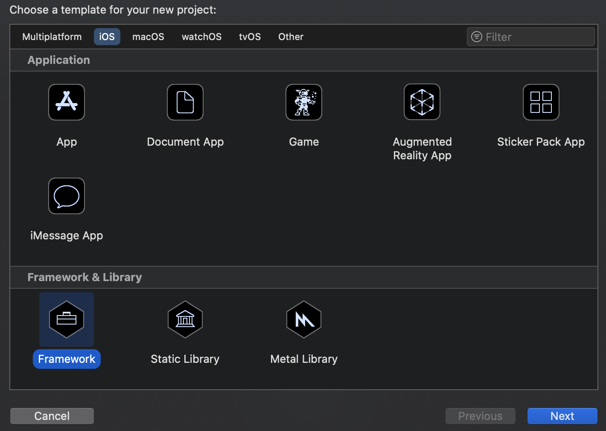Choose the Document App template icon
606x431 pixels.
tap(185, 102)
